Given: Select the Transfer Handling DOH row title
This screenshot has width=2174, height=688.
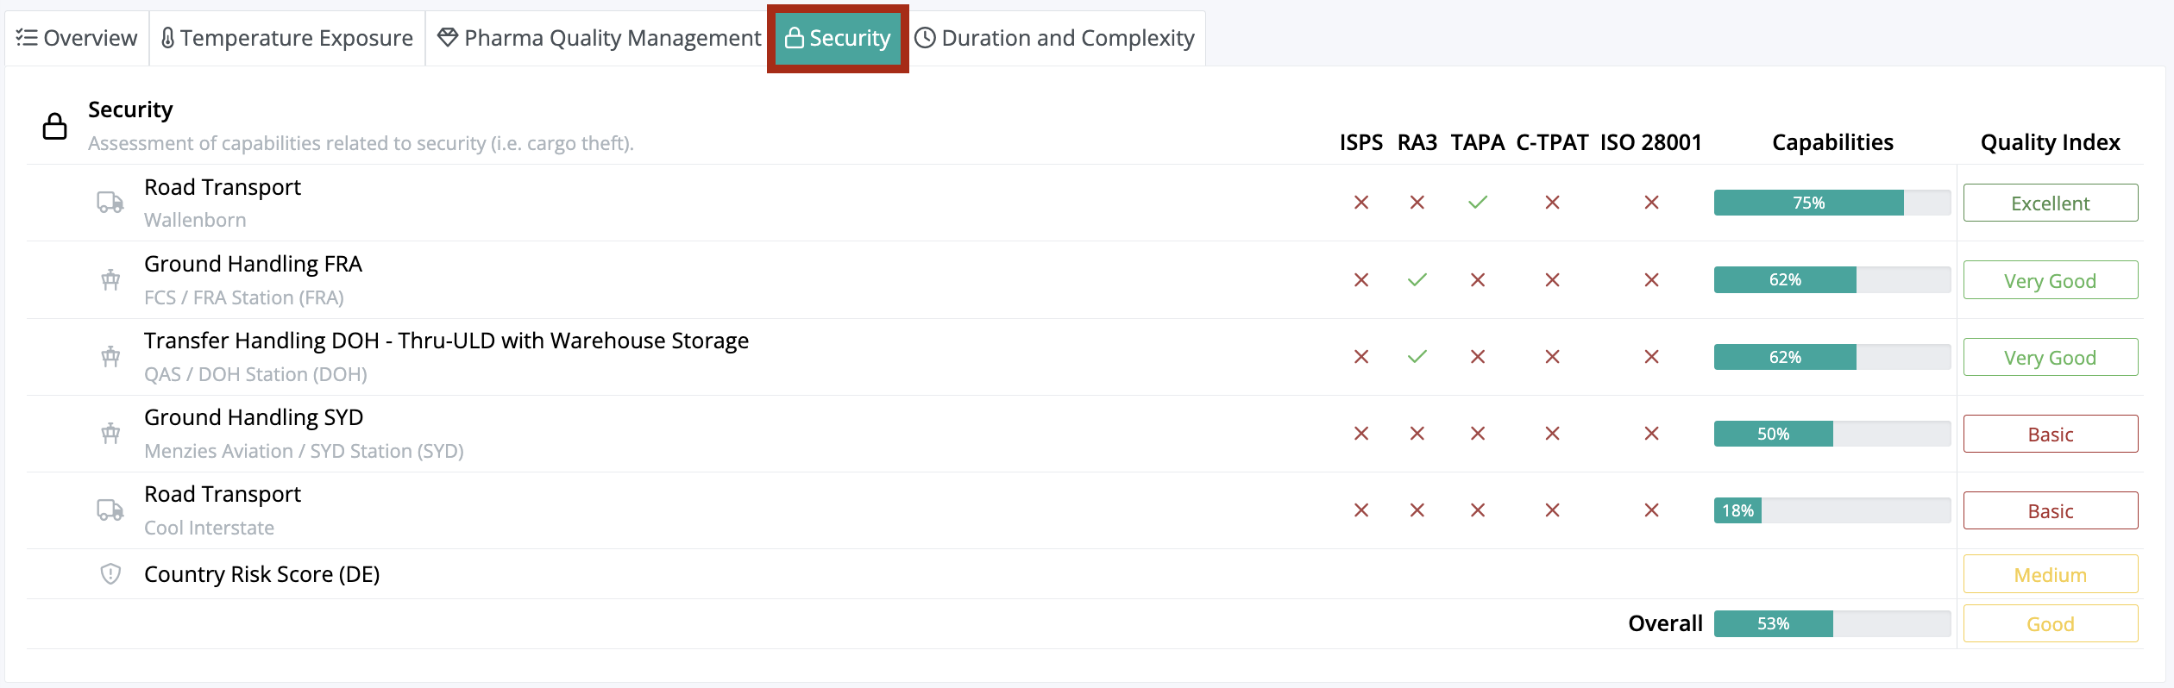Looking at the screenshot, I should [446, 341].
